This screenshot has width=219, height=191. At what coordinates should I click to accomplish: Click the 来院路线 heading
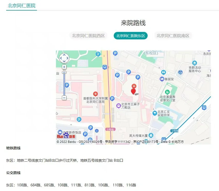coord(133,23)
